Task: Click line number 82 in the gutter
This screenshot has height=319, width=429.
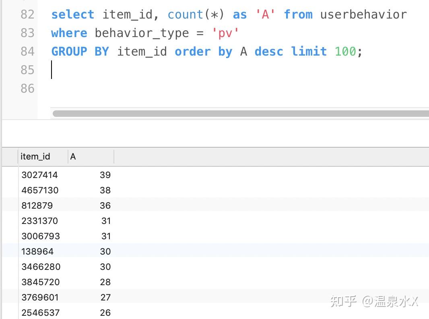Action: click(27, 14)
